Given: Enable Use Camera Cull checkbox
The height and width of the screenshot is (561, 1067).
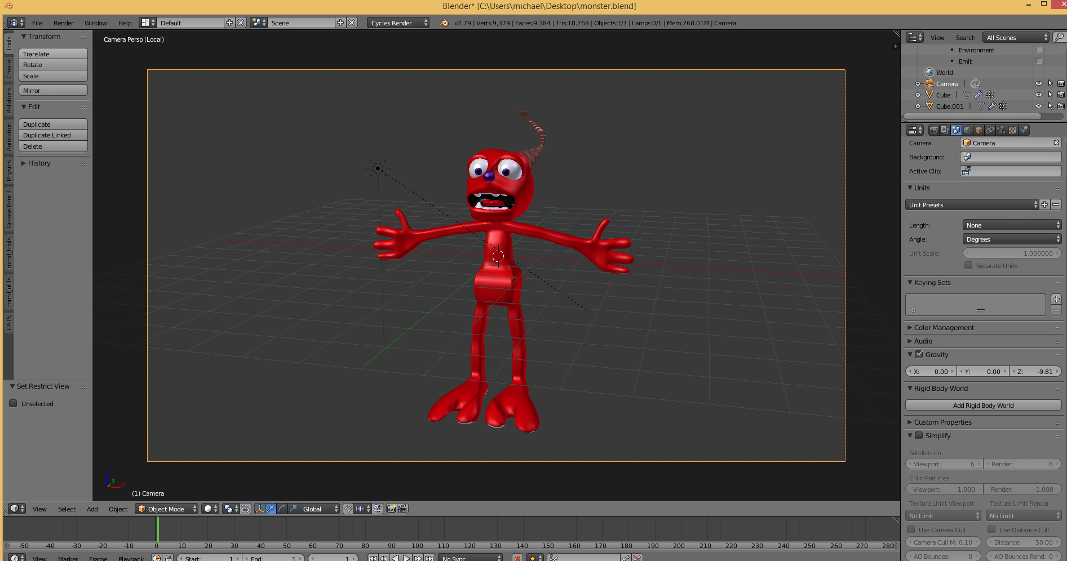Looking at the screenshot, I should [911, 529].
